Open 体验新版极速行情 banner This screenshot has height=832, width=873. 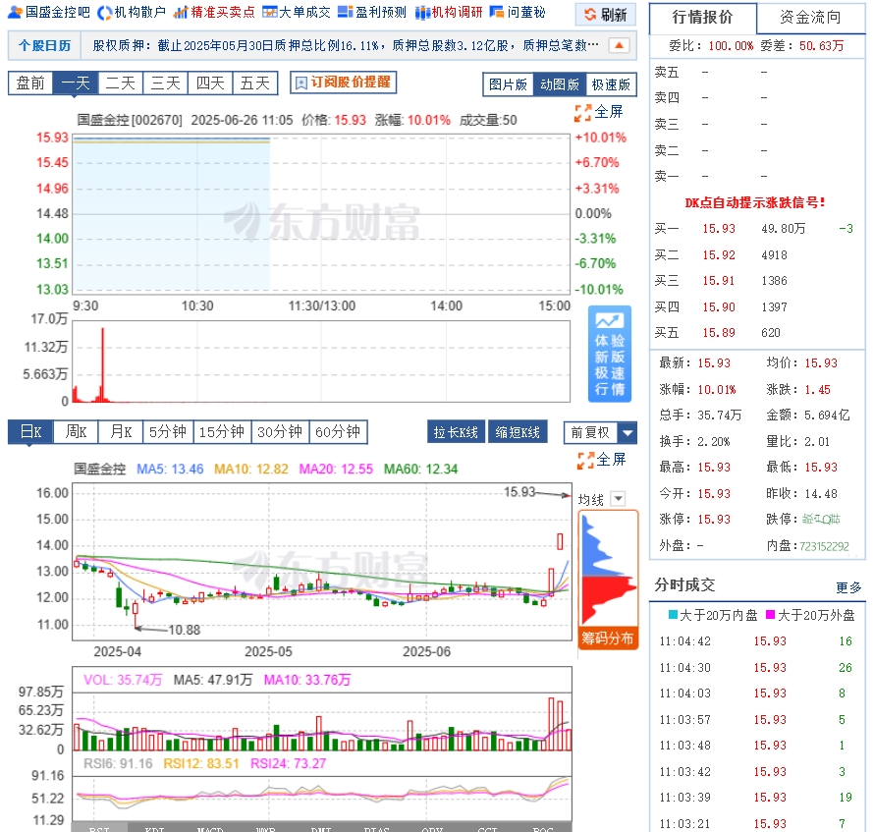[x=610, y=355]
